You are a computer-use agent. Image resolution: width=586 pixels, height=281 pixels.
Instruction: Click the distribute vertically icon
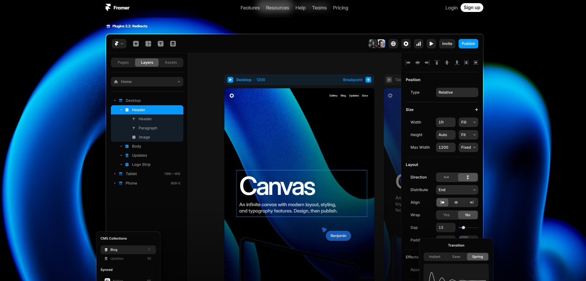(476, 63)
